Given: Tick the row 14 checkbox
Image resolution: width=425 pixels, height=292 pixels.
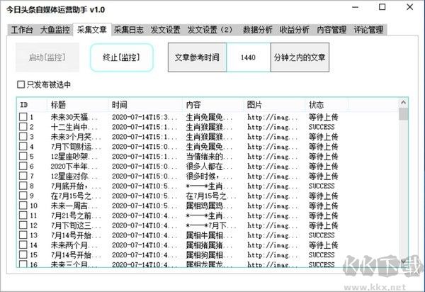Looking at the screenshot, I should pyautogui.click(x=23, y=245).
